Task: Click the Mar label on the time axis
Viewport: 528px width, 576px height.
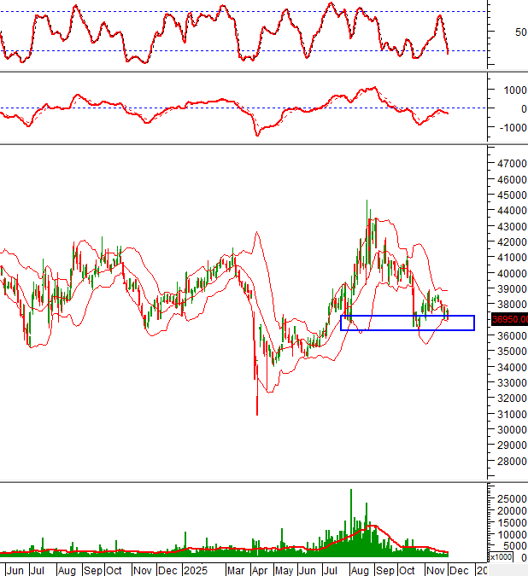Action: [237, 569]
